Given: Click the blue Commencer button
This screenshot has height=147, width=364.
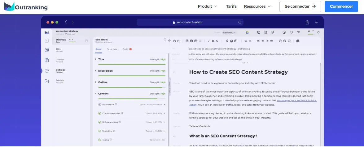Looking at the screenshot, I should (341, 6).
